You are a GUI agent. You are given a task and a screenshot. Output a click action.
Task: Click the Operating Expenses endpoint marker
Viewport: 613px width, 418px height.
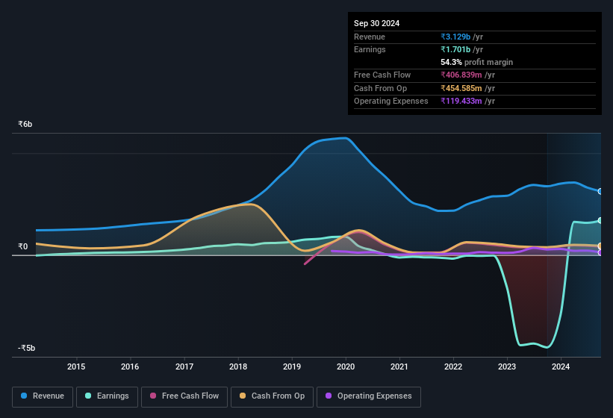(x=600, y=253)
